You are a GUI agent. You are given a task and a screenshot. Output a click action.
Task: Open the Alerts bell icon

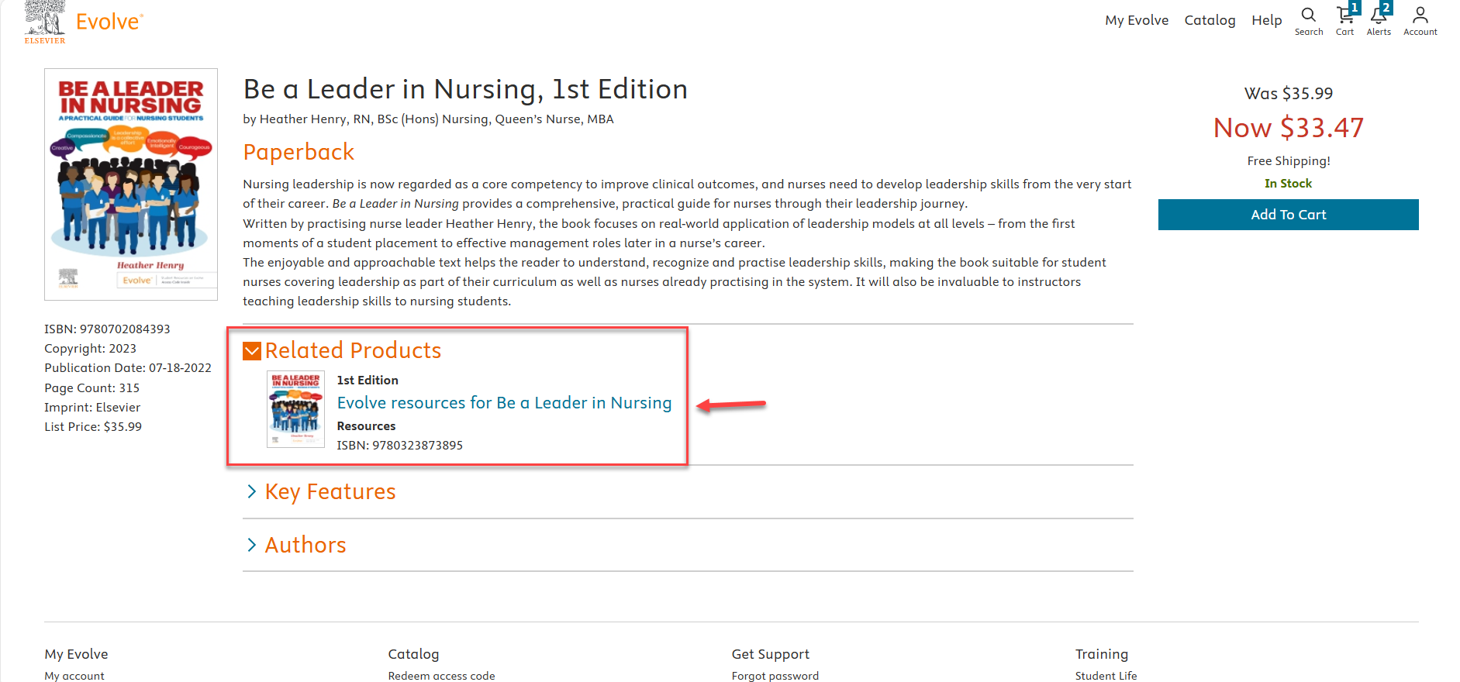(x=1379, y=20)
